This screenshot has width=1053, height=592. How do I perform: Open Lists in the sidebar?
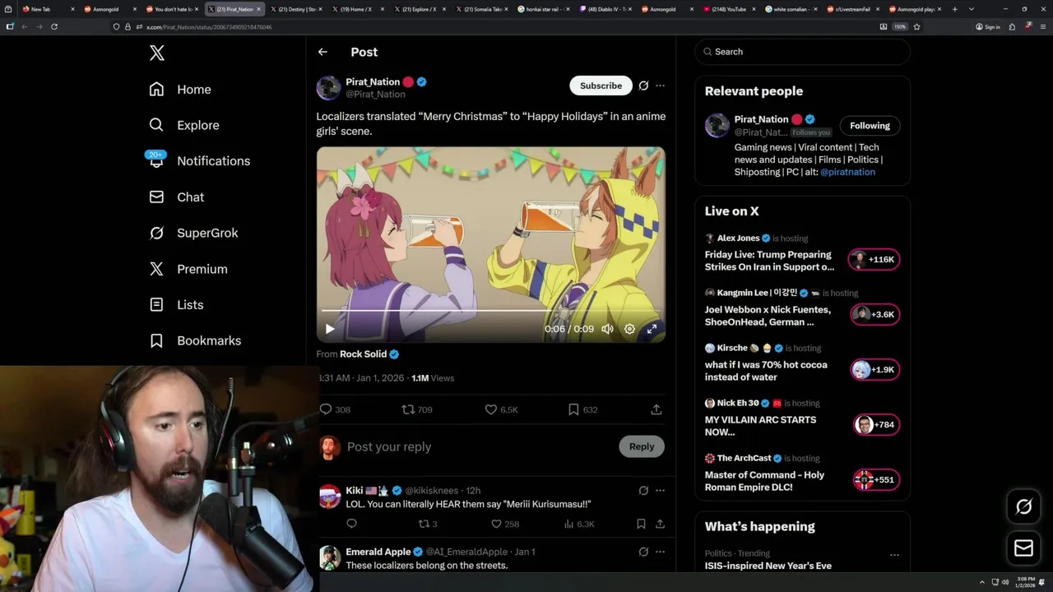coord(176,305)
